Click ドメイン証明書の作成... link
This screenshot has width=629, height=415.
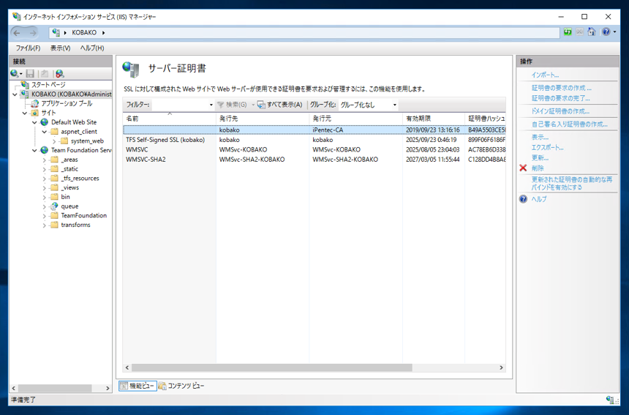[560, 111]
